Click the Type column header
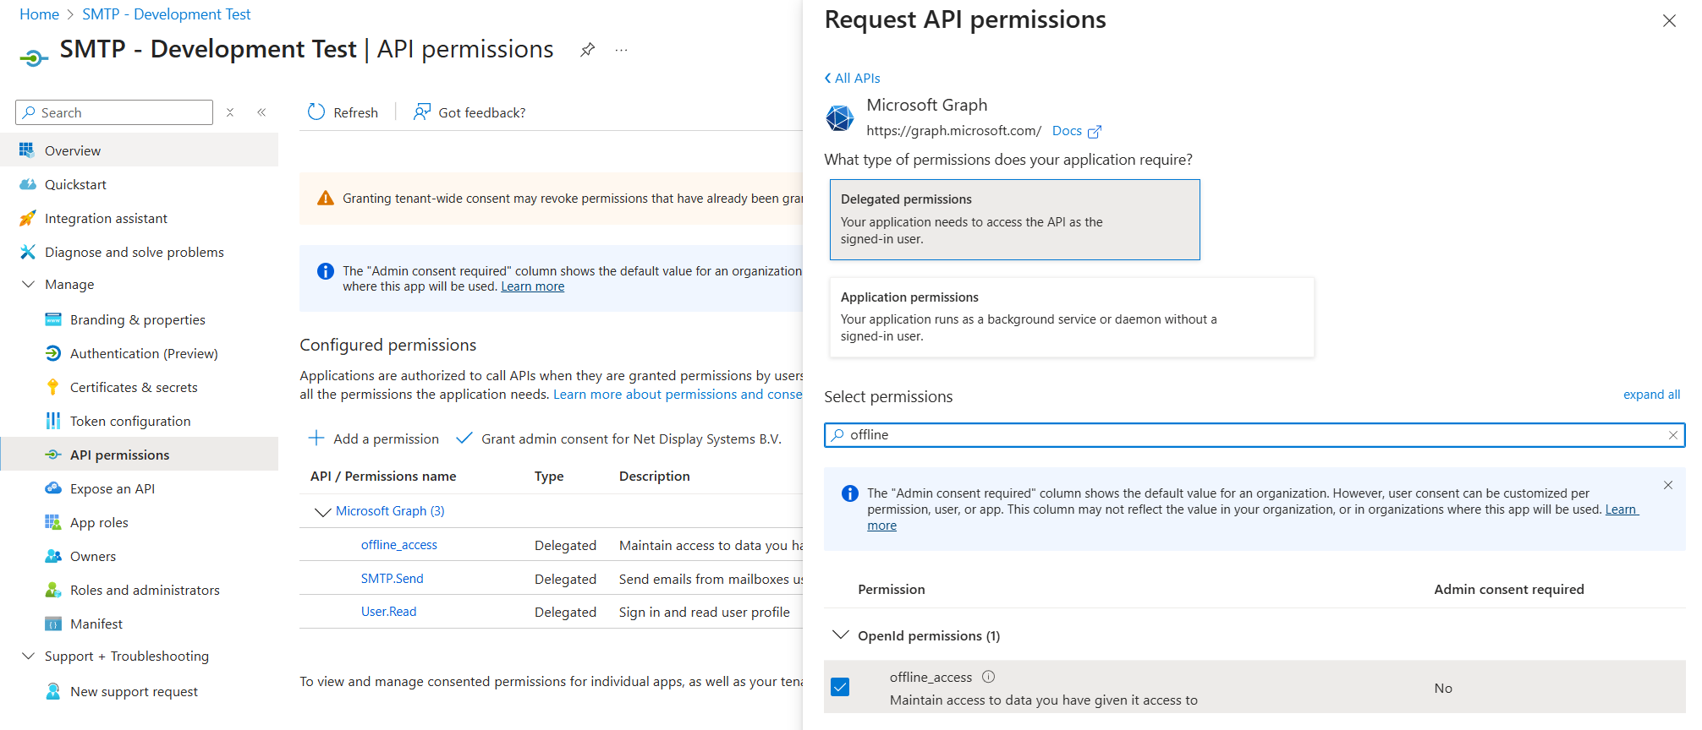Viewport: 1702px width, 730px height. [549, 477]
